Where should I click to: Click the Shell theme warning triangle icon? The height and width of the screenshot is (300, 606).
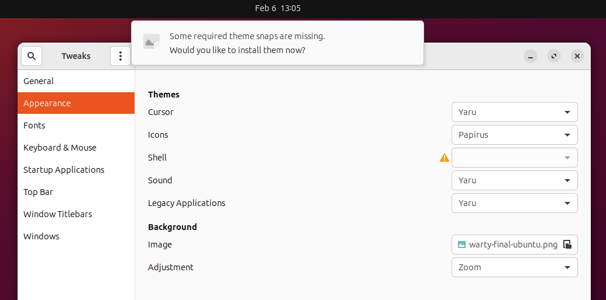[445, 158]
